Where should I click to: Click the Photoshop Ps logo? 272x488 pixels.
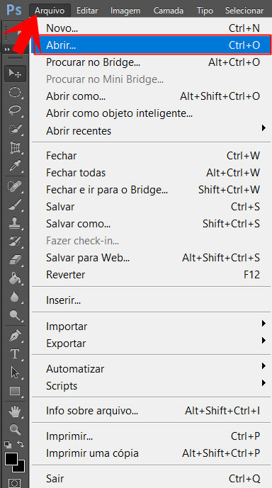(14, 10)
